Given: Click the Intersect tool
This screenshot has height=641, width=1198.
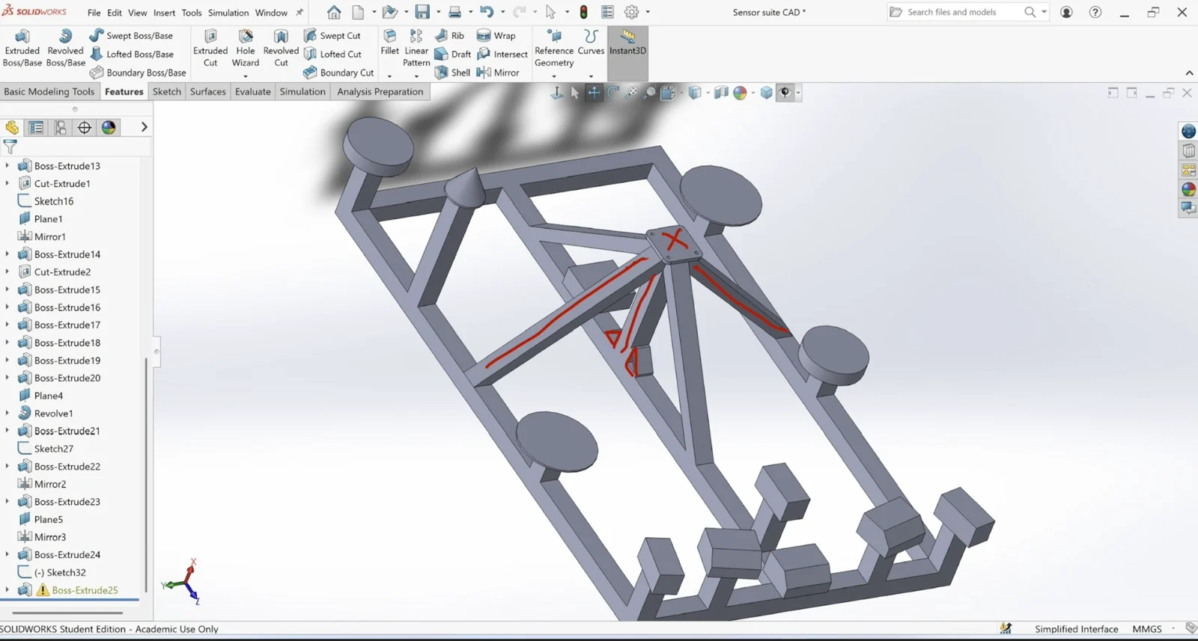Looking at the screenshot, I should click(x=502, y=54).
